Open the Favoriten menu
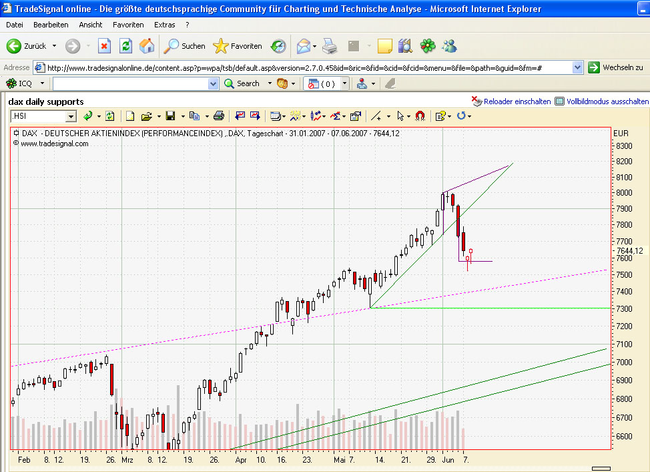 pos(128,25)
